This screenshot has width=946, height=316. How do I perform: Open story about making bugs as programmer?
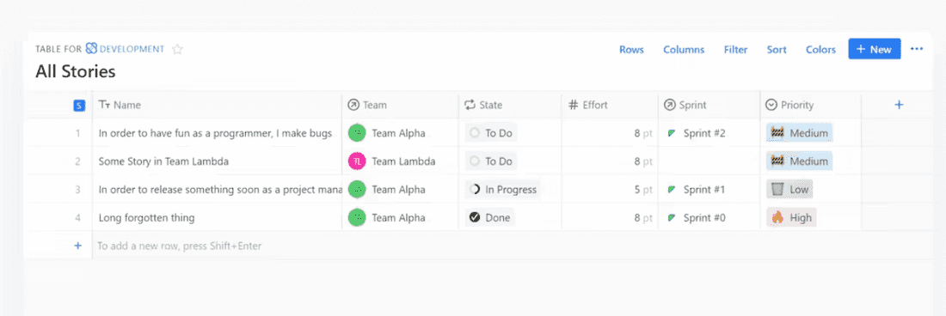pyautogui.click(x=215, y=134)
